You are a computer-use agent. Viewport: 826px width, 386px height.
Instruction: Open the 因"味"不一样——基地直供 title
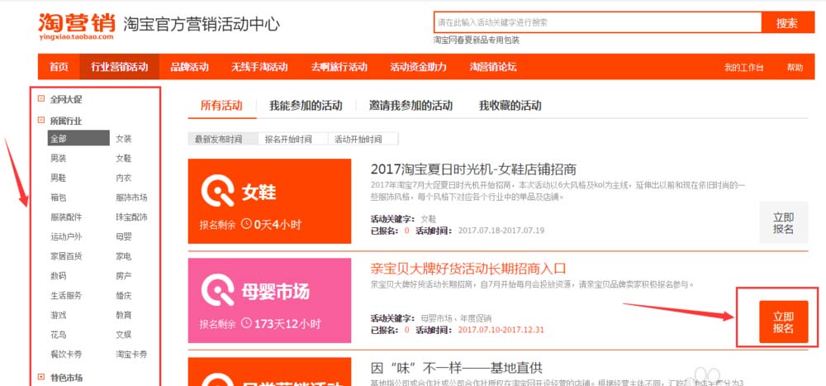[456, 367]
